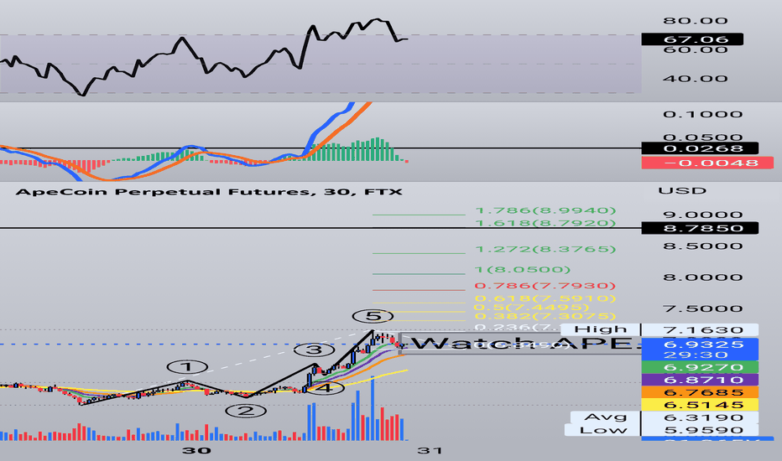This screenshot has height=461, width=782.
Task: Click the 8.0000 price axis value
Action: (x=702, y=277)
